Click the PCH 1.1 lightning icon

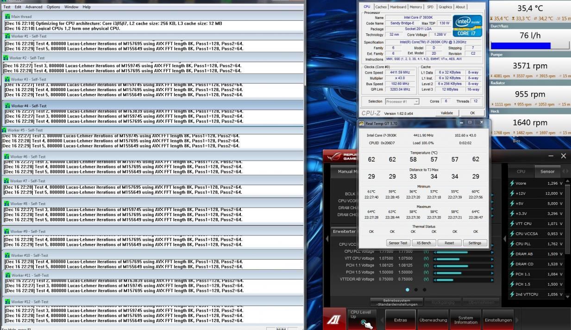[512, 274]
